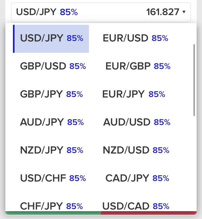Image resolution: width=202 pixels, height=219 pixels.
Task: Pick USD/CAD 85% from the list
Action: [136, 206]
